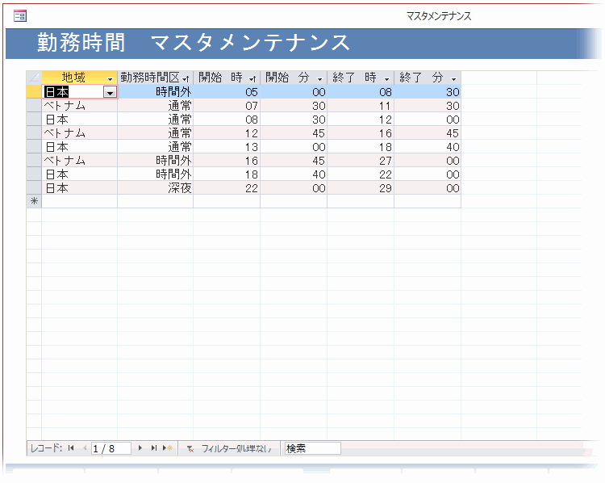Click start hour cell 13

click(x=227, y=147)
